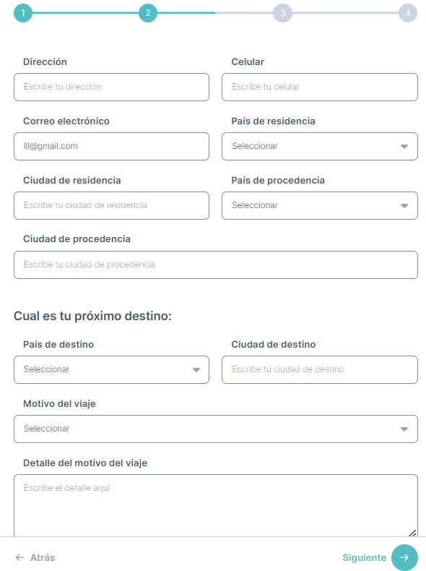Viewport: 426px width, 571px height.
Task: Click the arrow of País de residencia select
Action: 404,147
